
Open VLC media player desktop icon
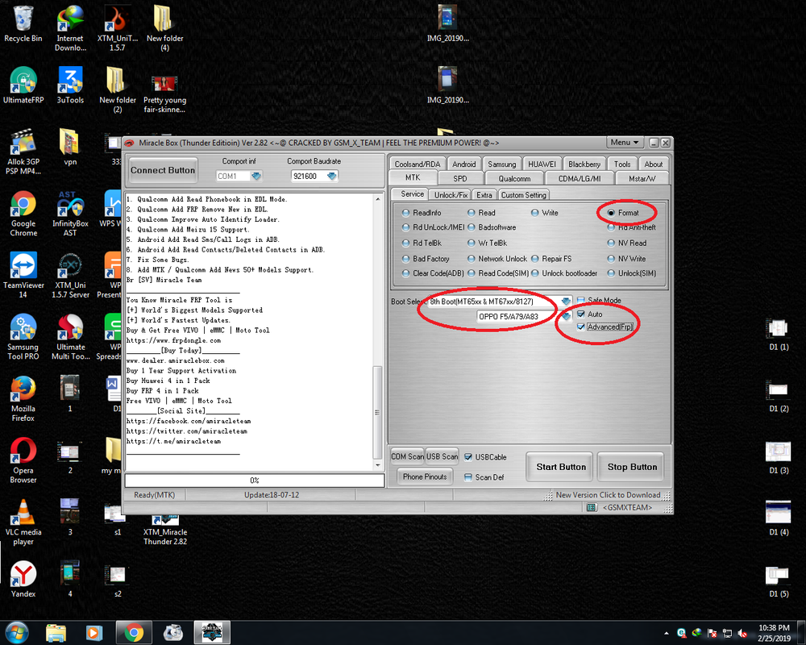coord(23,522)
